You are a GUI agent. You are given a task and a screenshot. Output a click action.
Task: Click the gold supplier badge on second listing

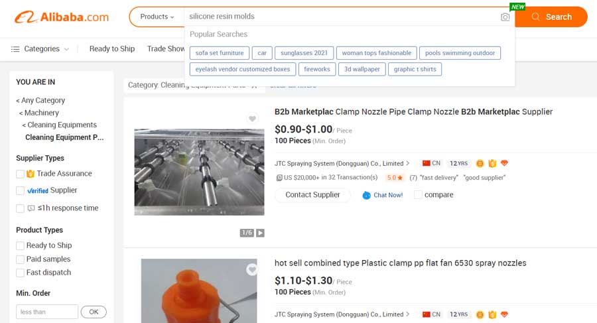tap(480, 314)
